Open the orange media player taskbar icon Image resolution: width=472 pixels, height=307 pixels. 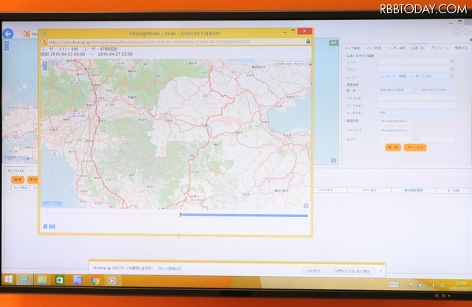pyautogui.click(x=113, y=280)
